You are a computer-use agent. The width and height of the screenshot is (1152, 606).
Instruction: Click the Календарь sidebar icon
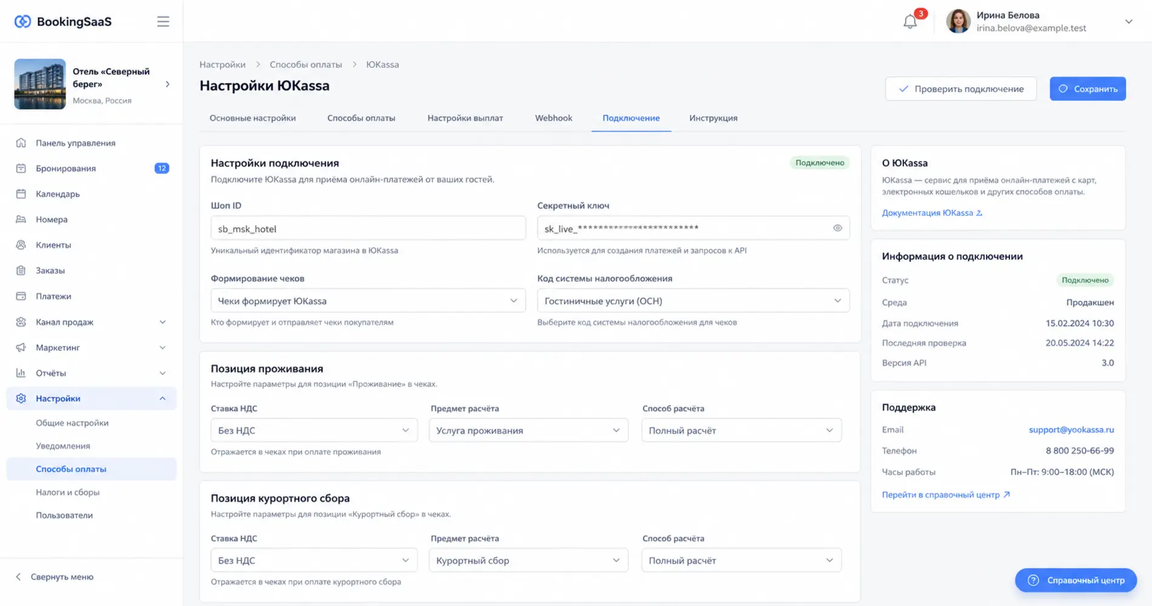pos(21,194)
